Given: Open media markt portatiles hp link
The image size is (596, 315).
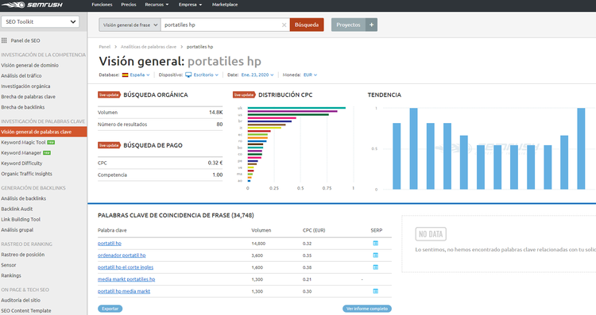Looking at the screenshot, I should [x=126, y=279].
